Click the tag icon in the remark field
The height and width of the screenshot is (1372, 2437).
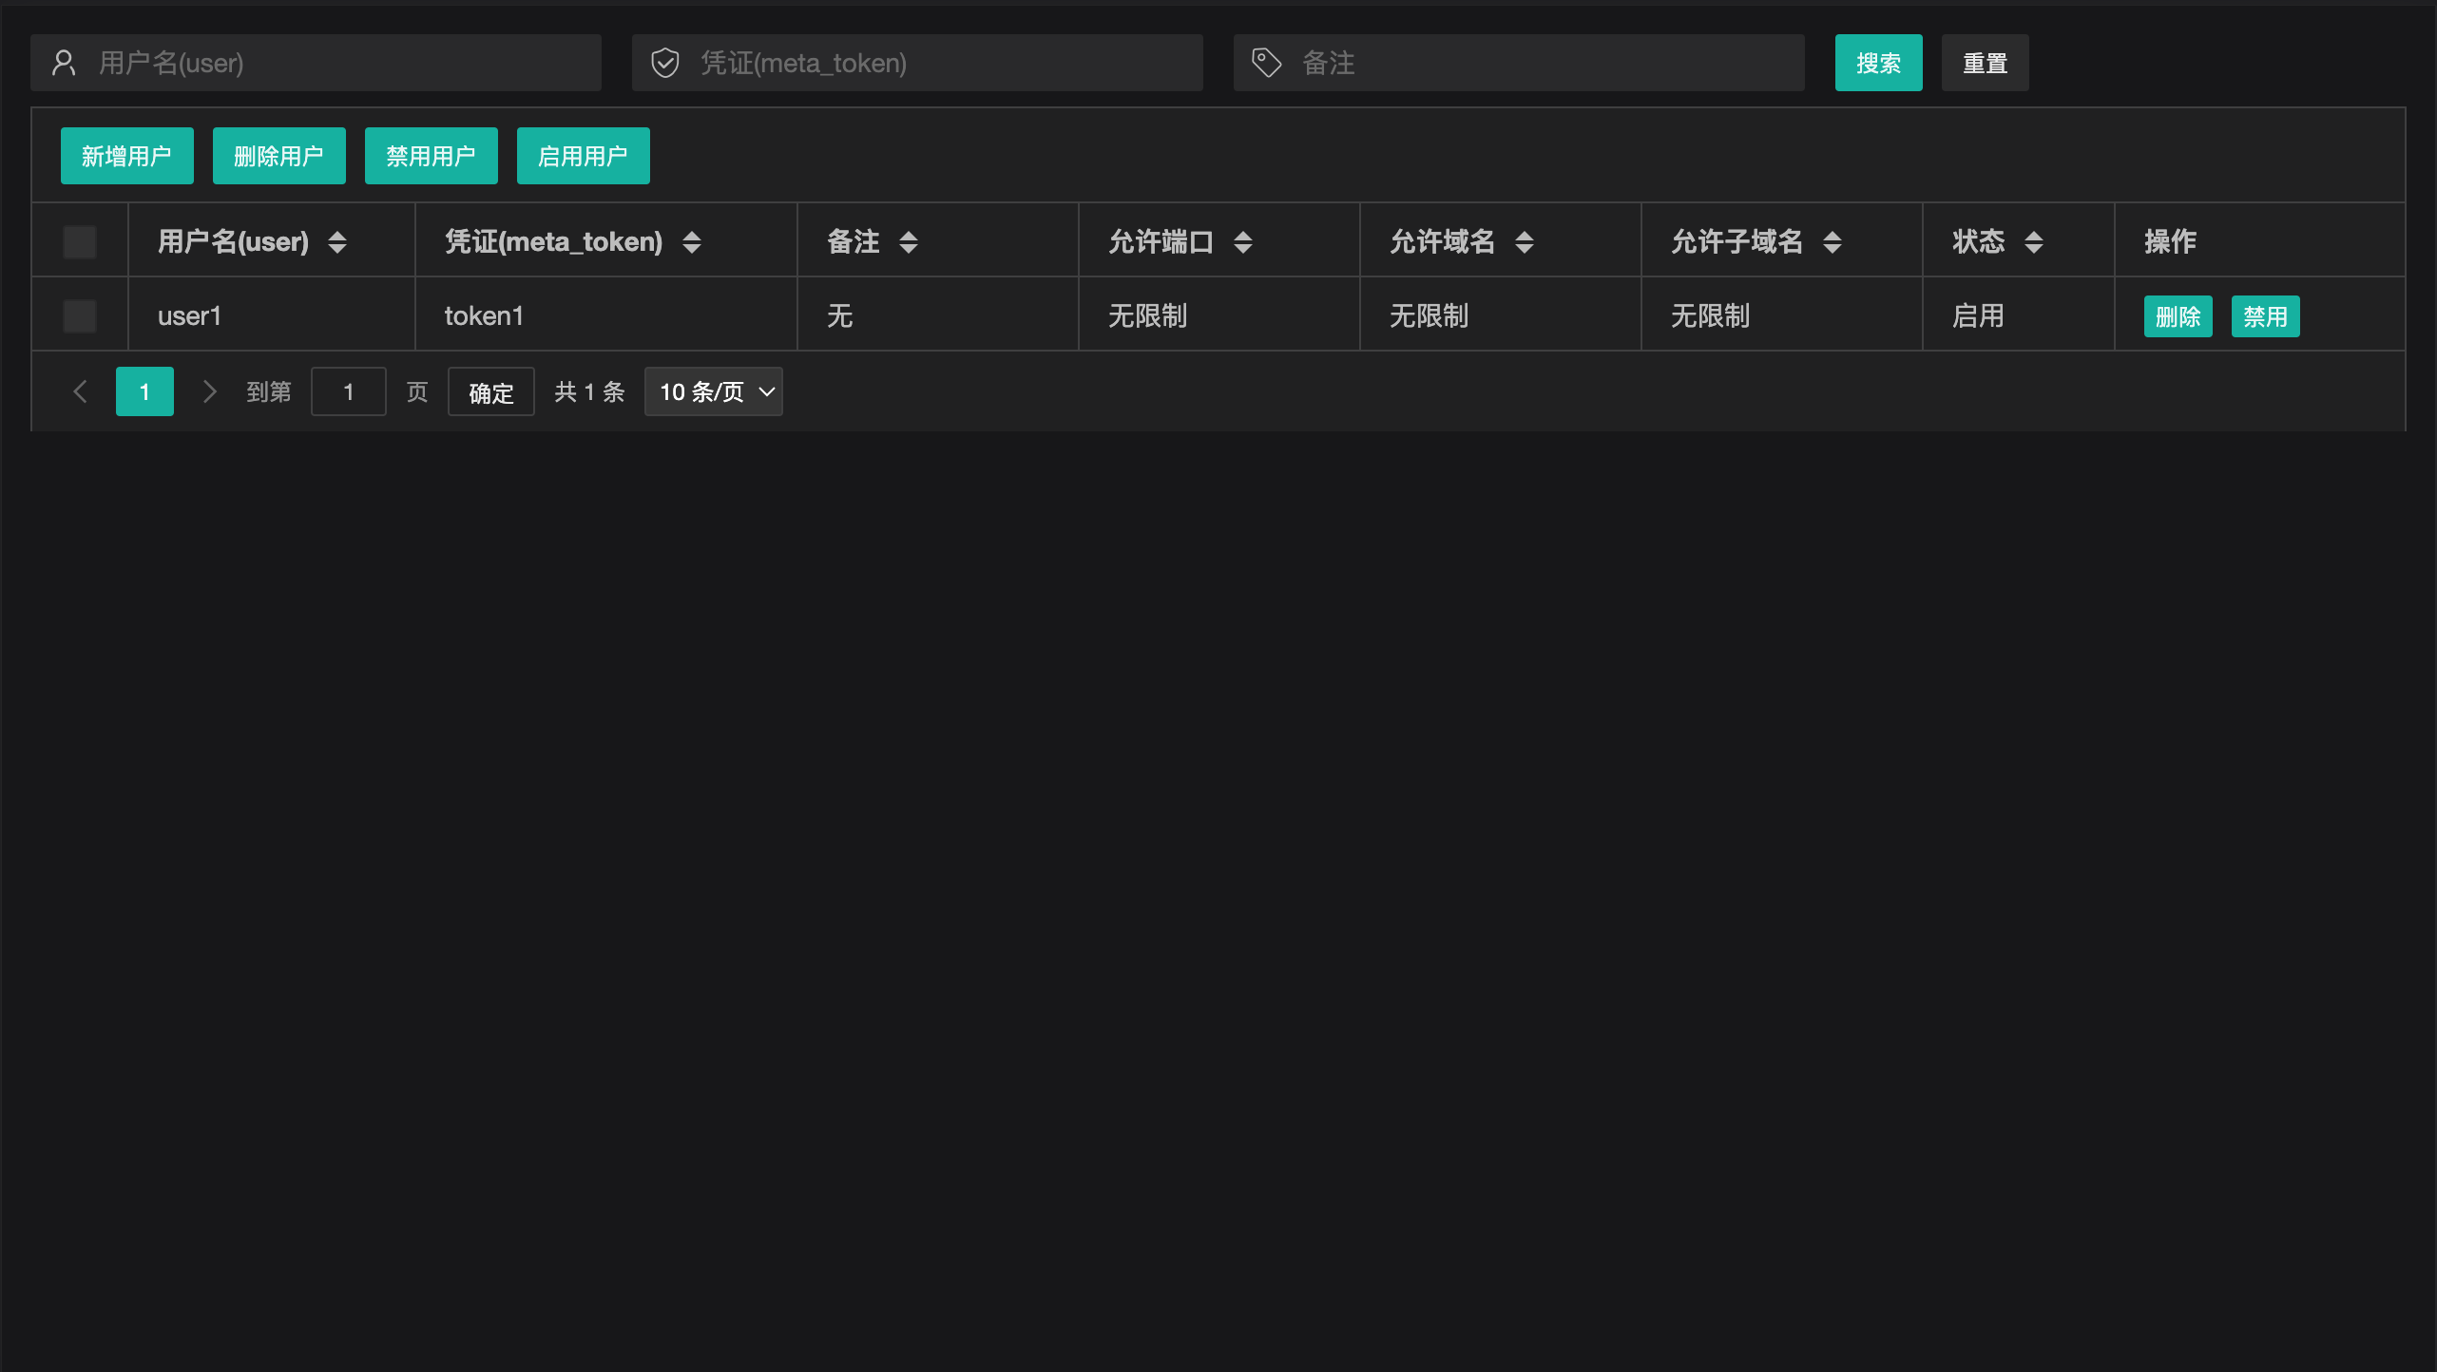coord(1265,62)
